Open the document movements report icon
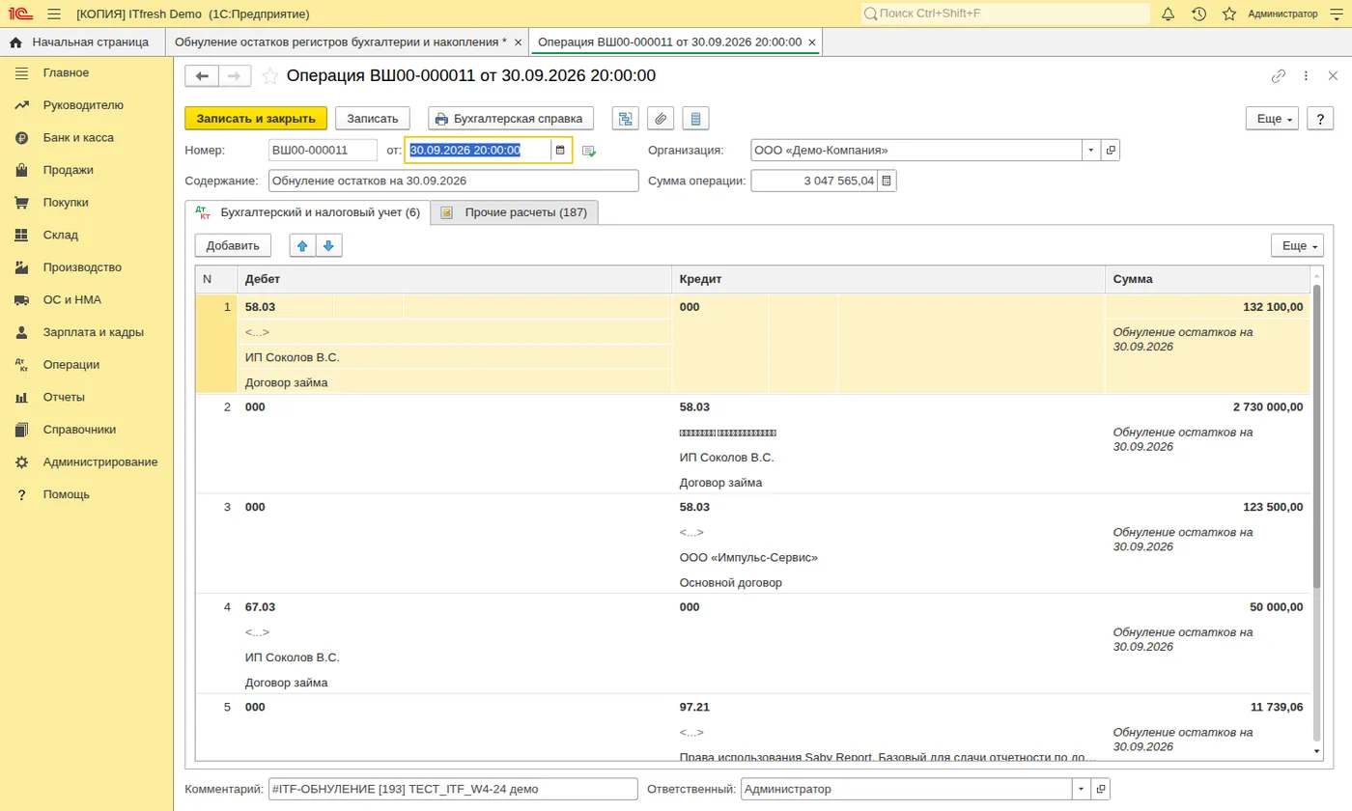The image size is (1352, 811). 695,118
